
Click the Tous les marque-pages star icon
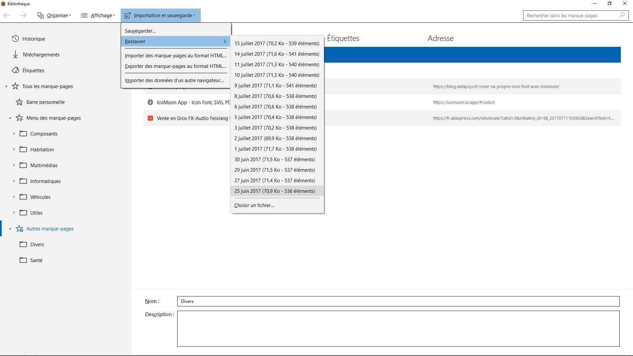coord(15,86)
